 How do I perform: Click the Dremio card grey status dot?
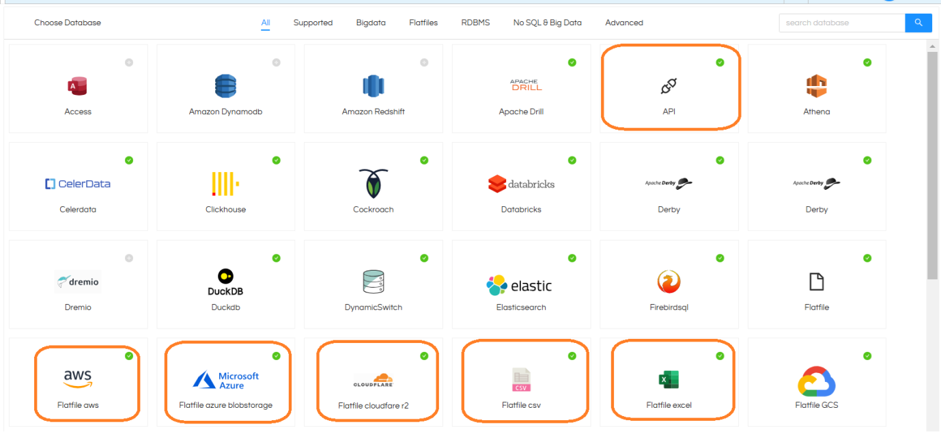(129, 258)
